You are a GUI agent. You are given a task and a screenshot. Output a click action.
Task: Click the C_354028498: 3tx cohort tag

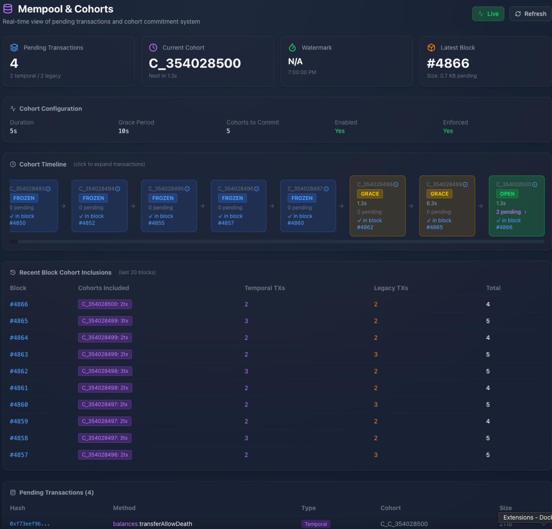(105, 371)
